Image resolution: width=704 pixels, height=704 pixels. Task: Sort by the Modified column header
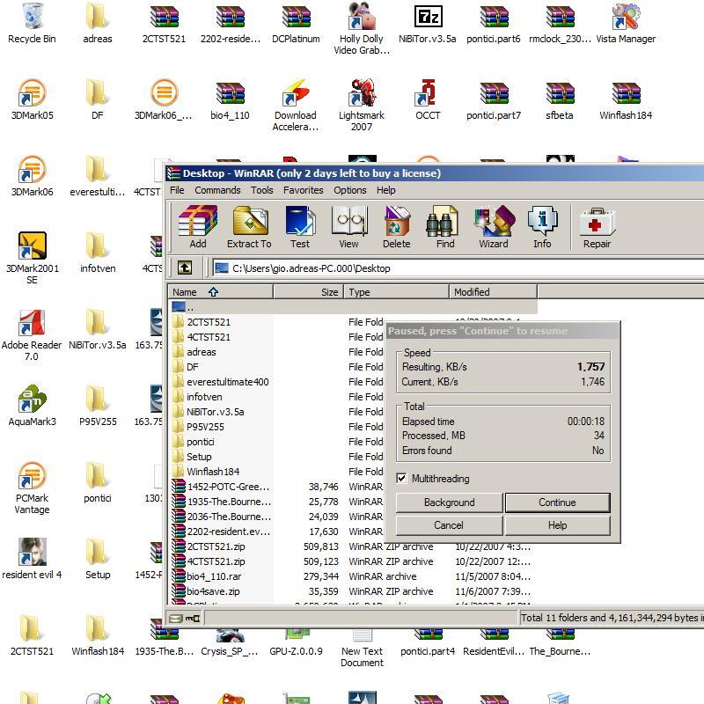click(493, 292)
